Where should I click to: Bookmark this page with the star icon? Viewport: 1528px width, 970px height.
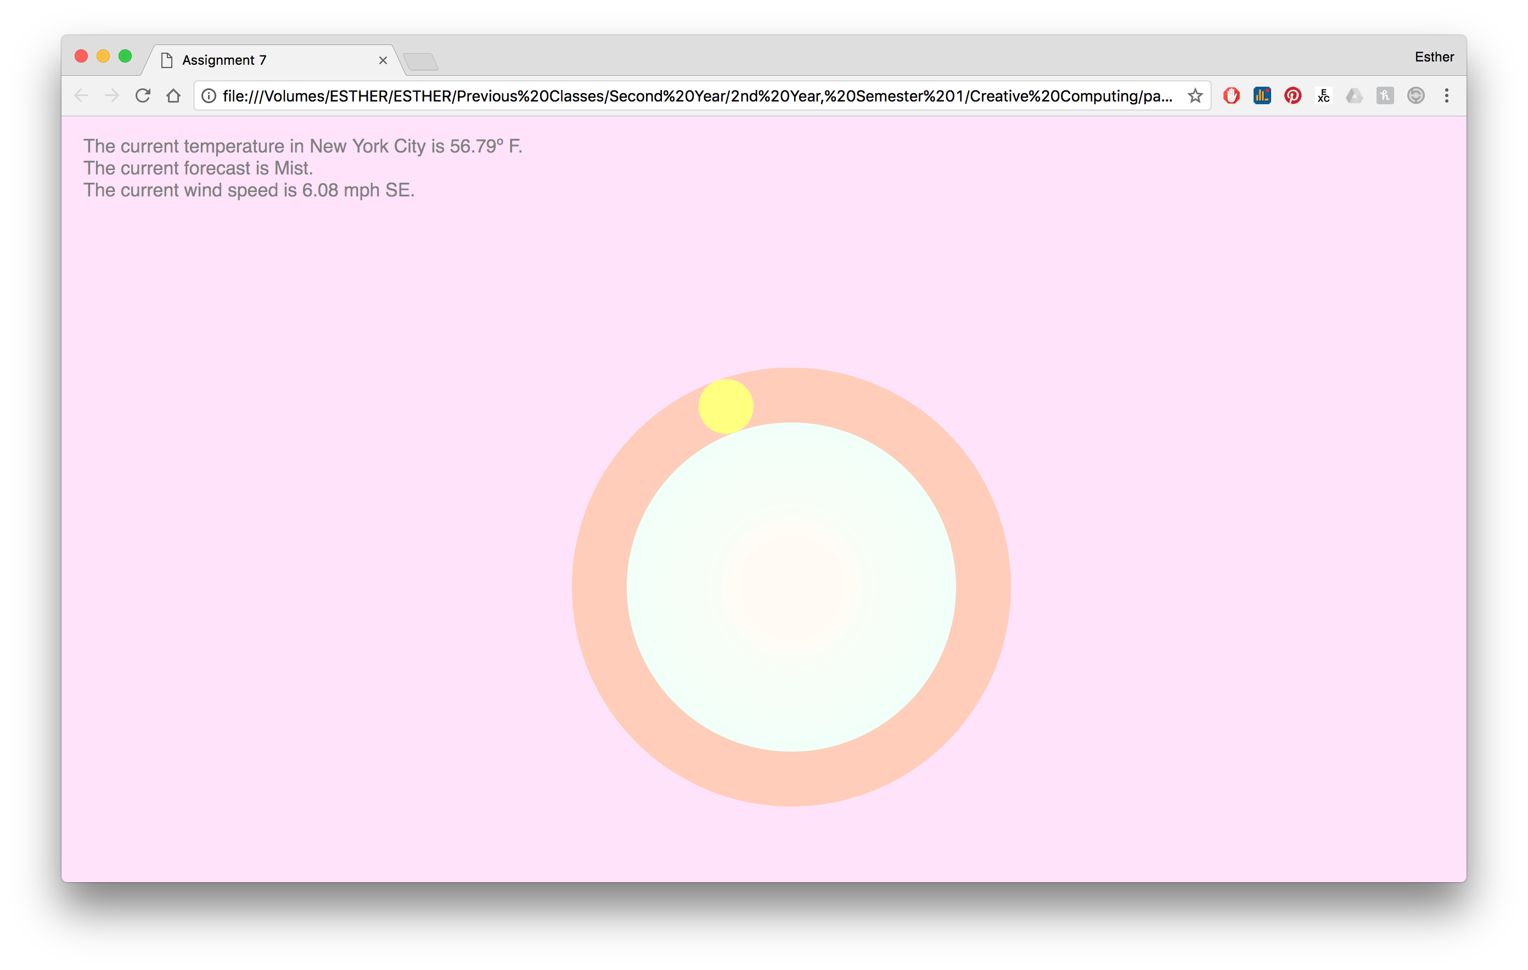click(x=1195, y=96)
